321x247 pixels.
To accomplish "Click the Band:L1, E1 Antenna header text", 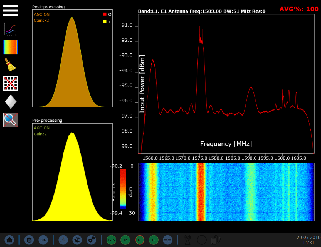I will click(x=202, y=11).
